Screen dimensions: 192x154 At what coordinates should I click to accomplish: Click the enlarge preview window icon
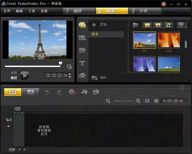coord(69,67)
